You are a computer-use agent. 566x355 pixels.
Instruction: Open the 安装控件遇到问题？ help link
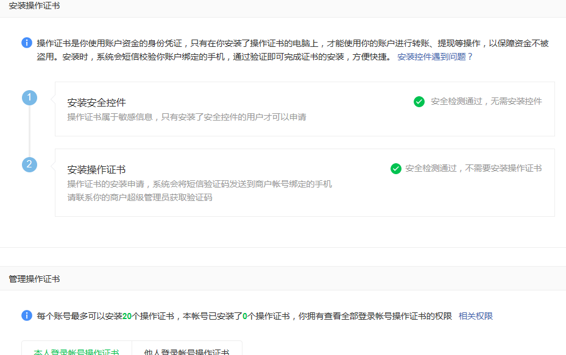tap(435, 57)
